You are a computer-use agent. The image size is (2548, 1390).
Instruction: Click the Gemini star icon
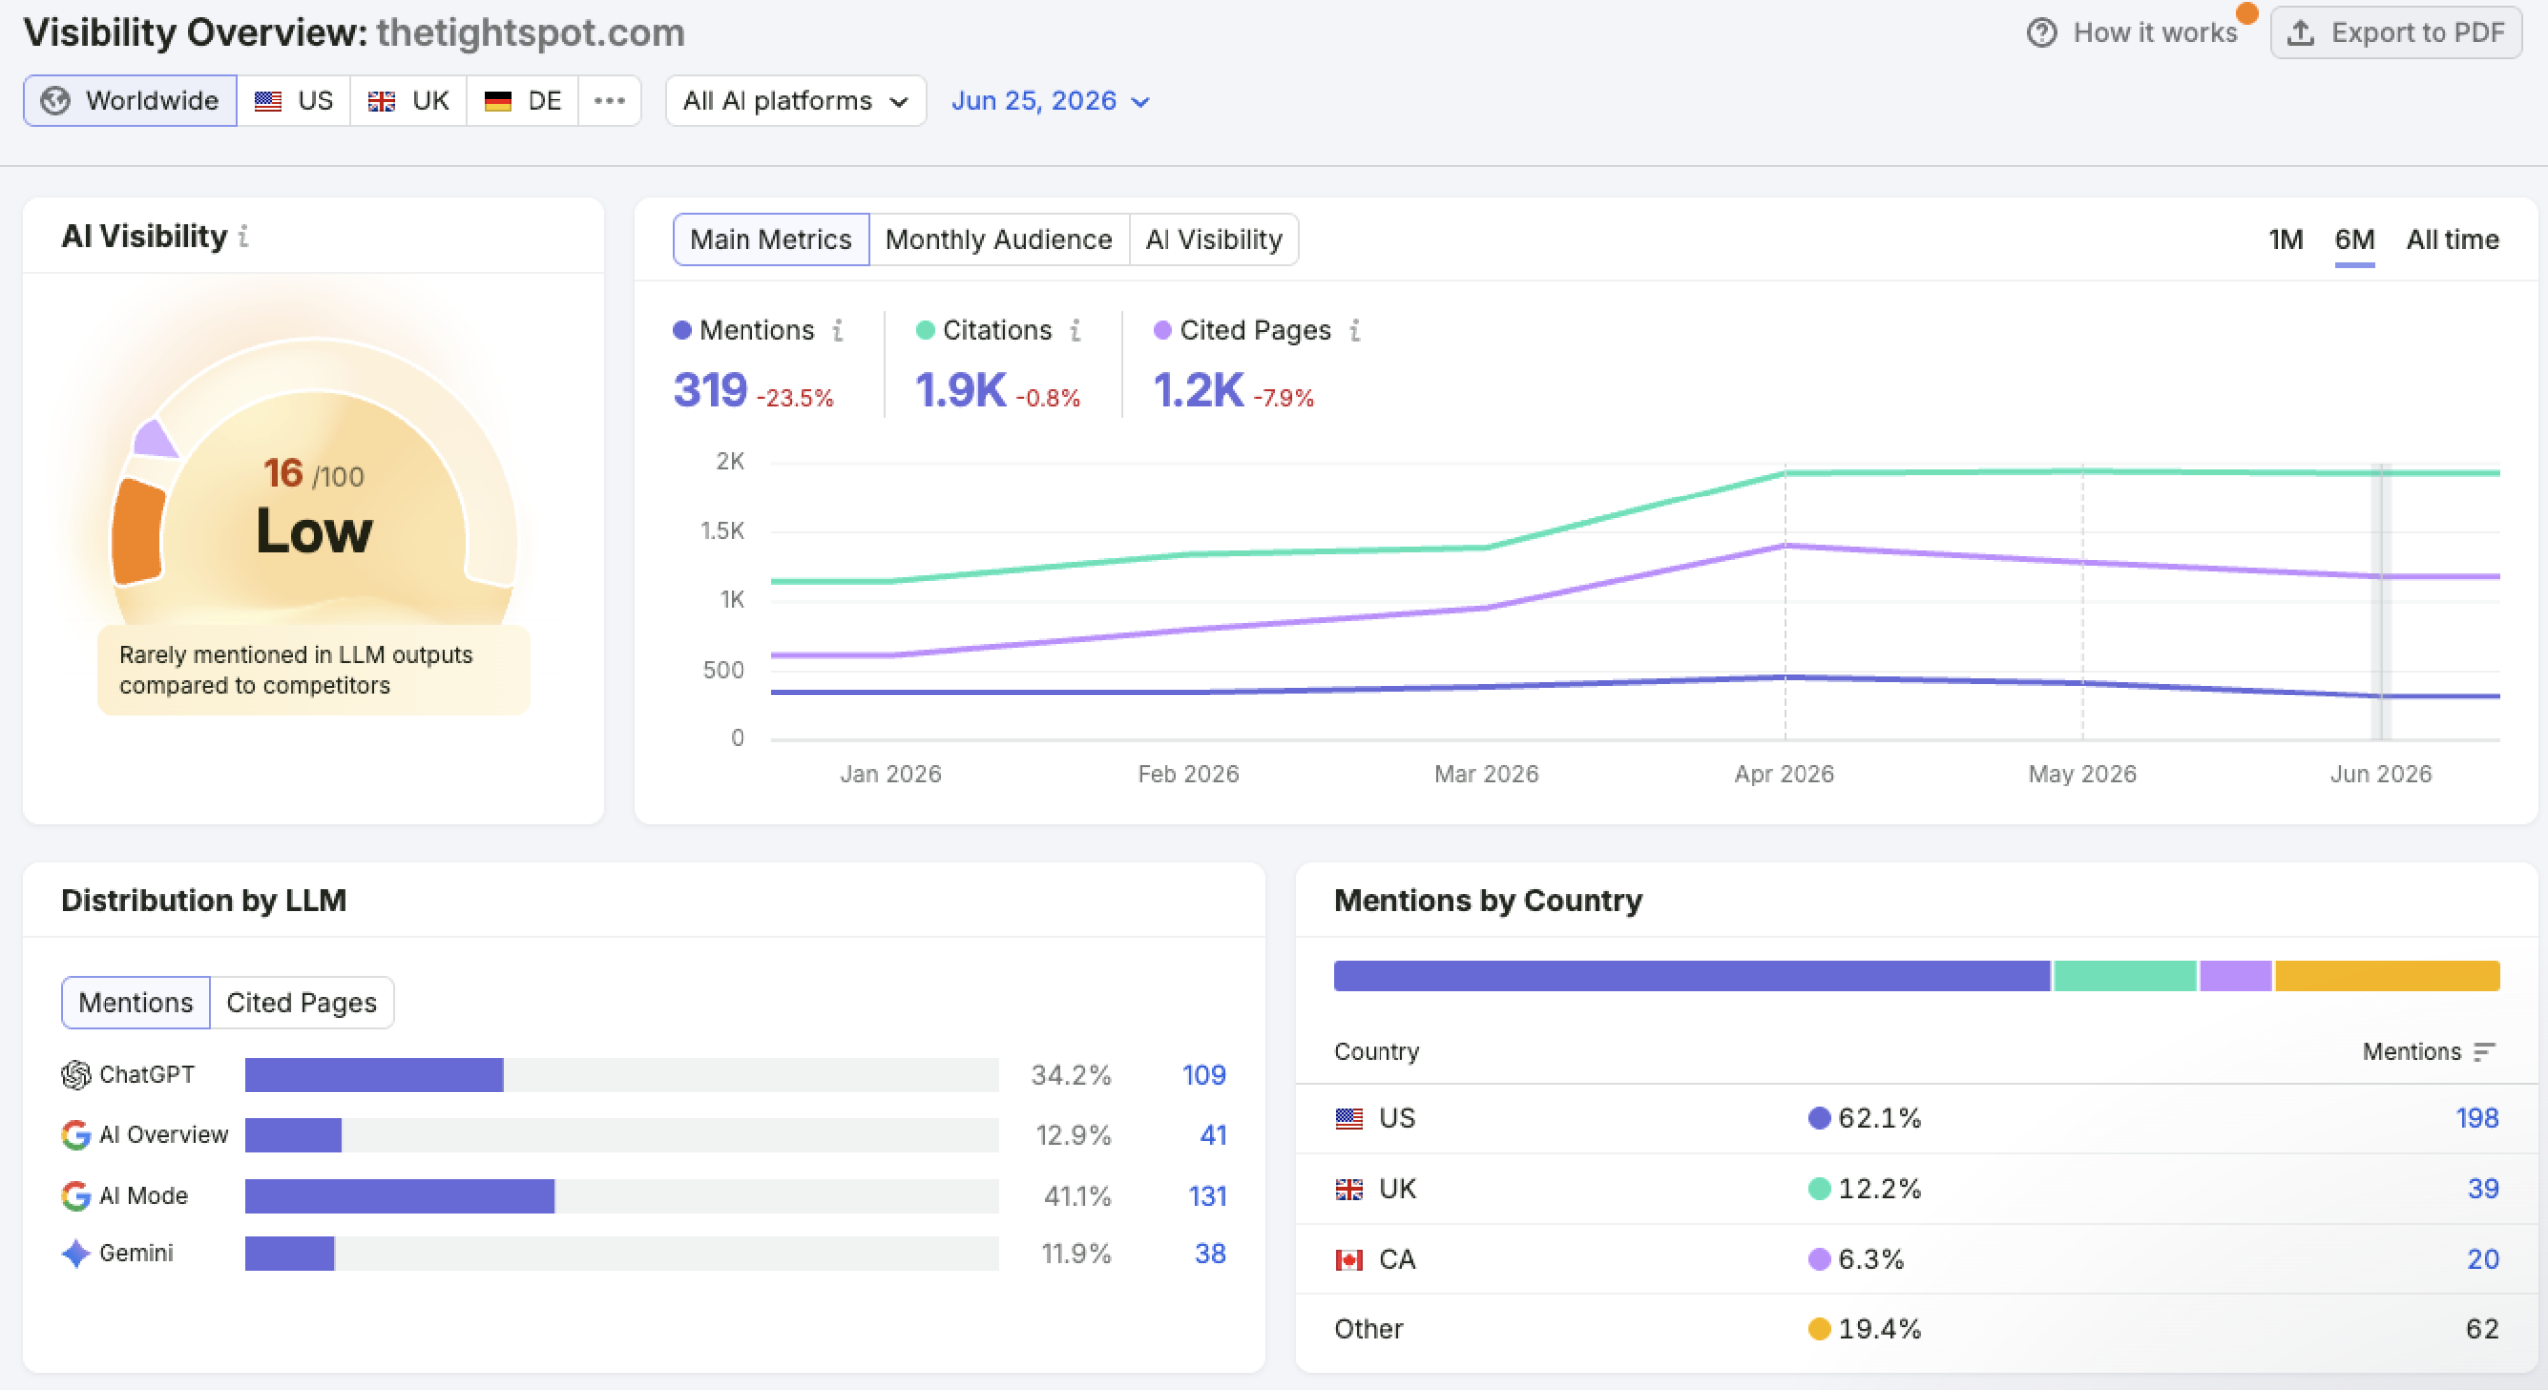[76, 1254]
